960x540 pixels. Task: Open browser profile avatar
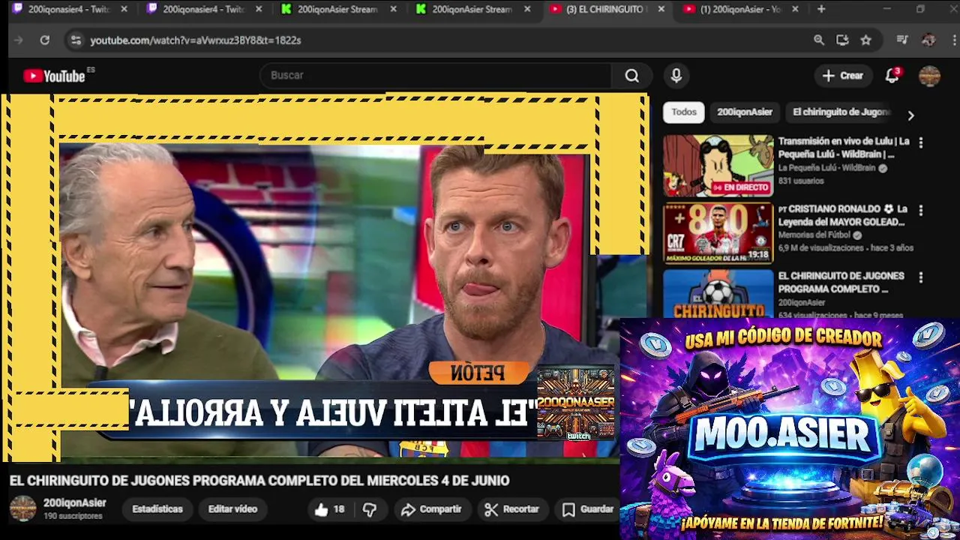tap(928, 40)
